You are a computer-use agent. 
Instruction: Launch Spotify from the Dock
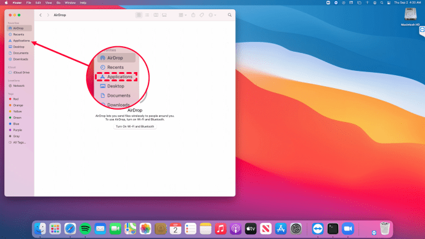tap(85, 229)
